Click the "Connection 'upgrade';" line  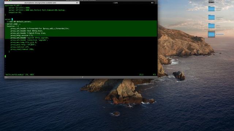(x=29, y=40)
